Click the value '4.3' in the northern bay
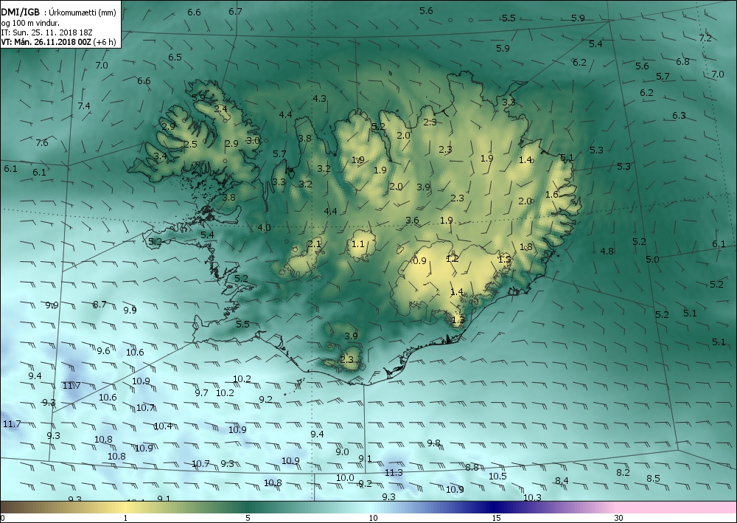Viewport: 737px width, 523px height. [x=319, y=98]
